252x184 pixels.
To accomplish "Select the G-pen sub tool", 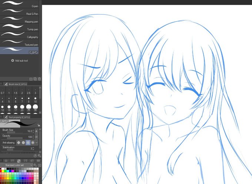I will (x=19, y=4).
